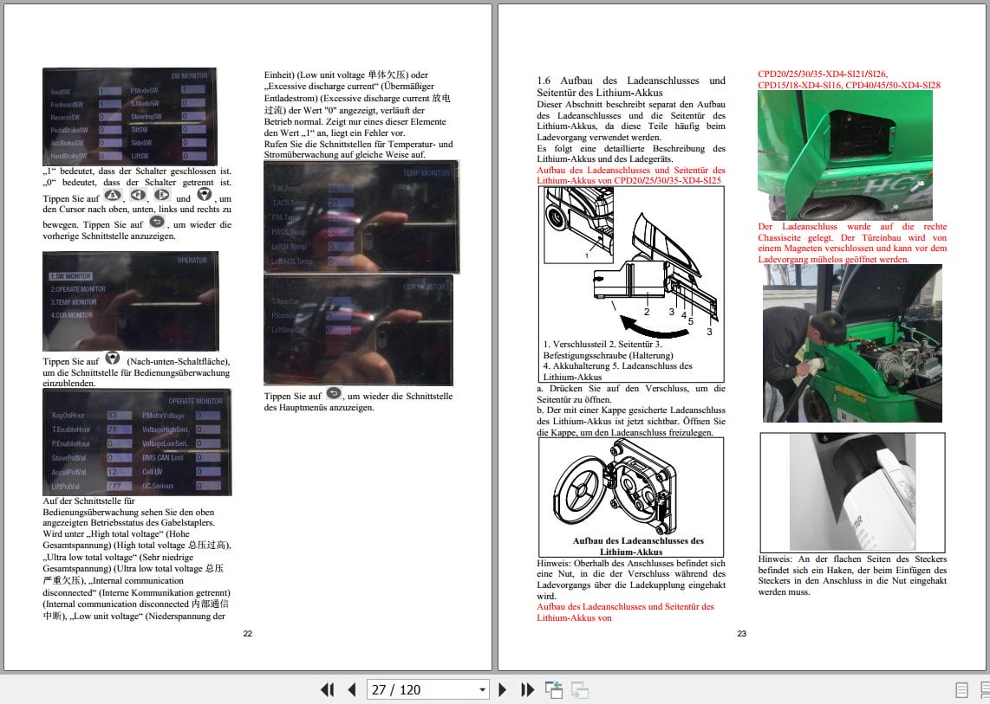Click page number 23 at the page bottom
Screen dimensions: 990x704
tap(742, 633)
